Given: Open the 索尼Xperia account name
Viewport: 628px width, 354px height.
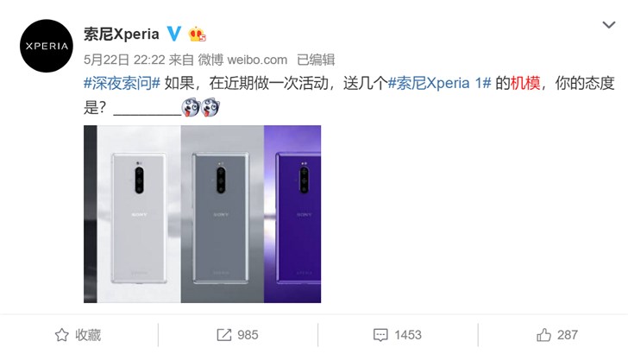Looking at the screenshot, I should [122, 34].
